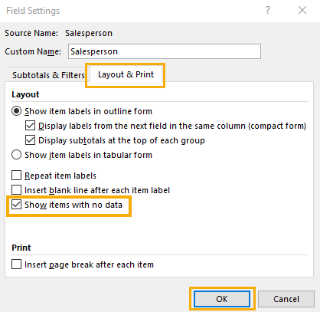The height and width of the screenshot is (312, 320).
Task: Click the Cancel button
Action: [286, 299]
